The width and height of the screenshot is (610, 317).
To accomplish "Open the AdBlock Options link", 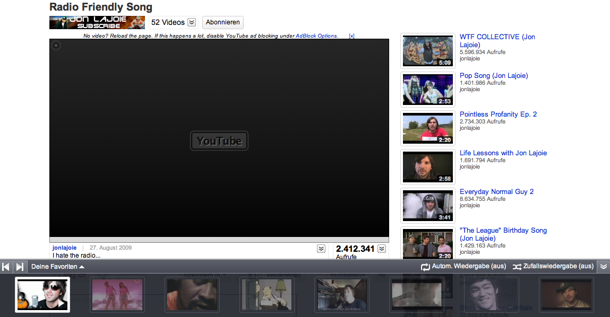I will click(316, 36).
